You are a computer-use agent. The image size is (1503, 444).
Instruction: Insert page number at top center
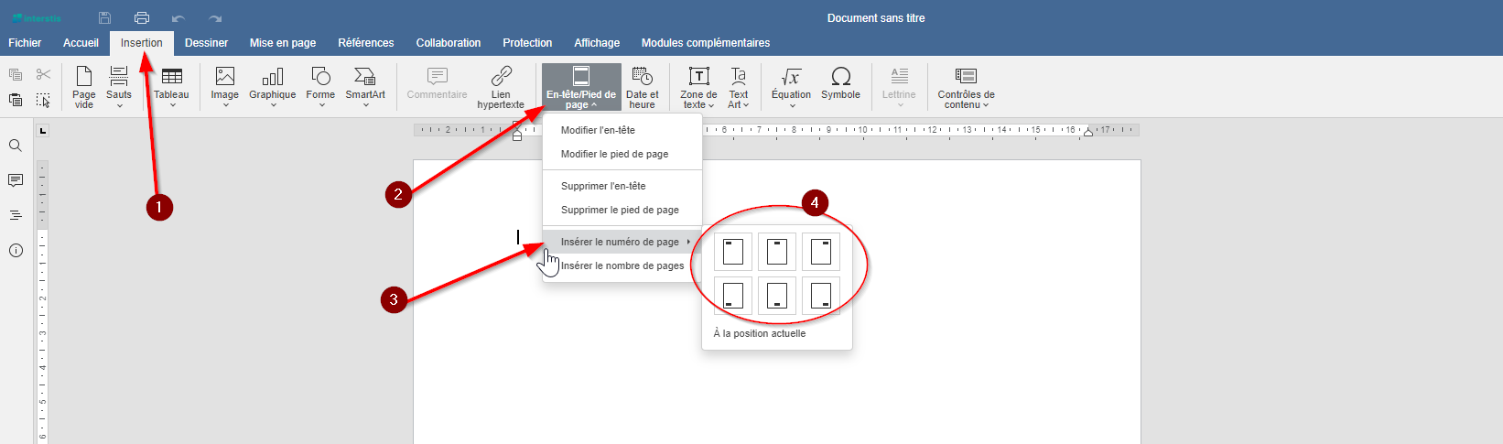tap(777, 252)
